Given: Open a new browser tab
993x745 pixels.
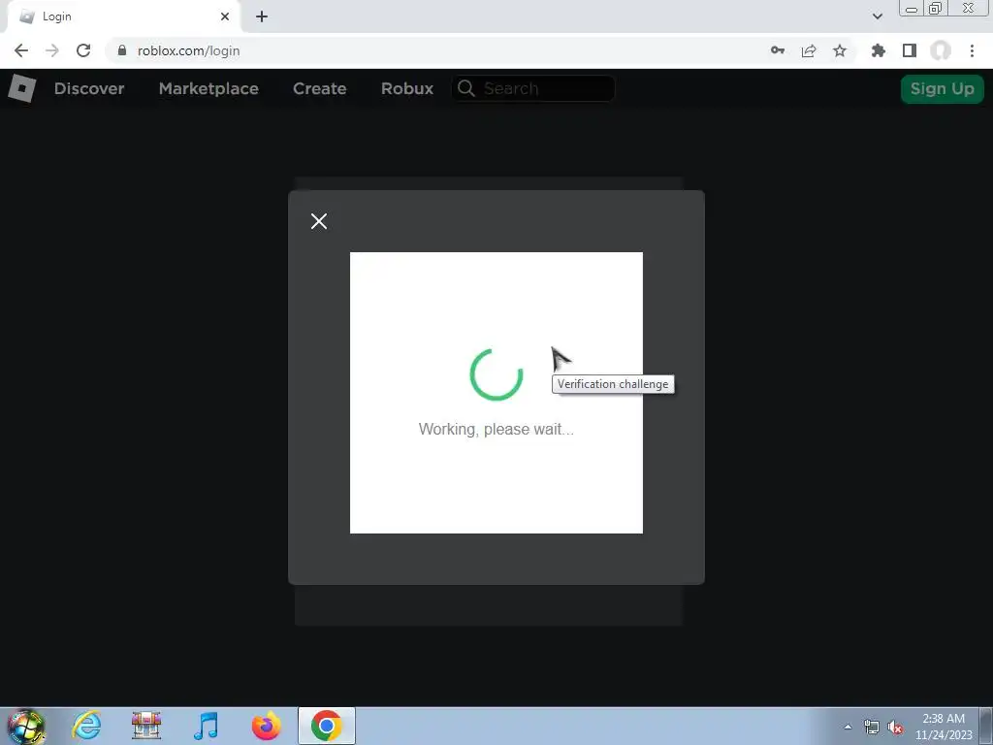Looking at the screenshot, I should tap(262, 16).
